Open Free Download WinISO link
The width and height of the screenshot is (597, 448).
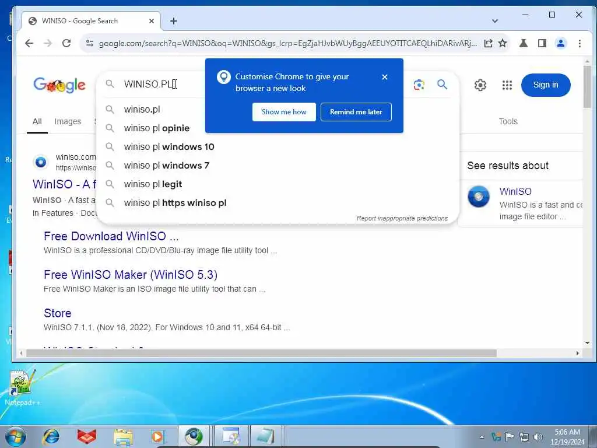coord(111,236)
